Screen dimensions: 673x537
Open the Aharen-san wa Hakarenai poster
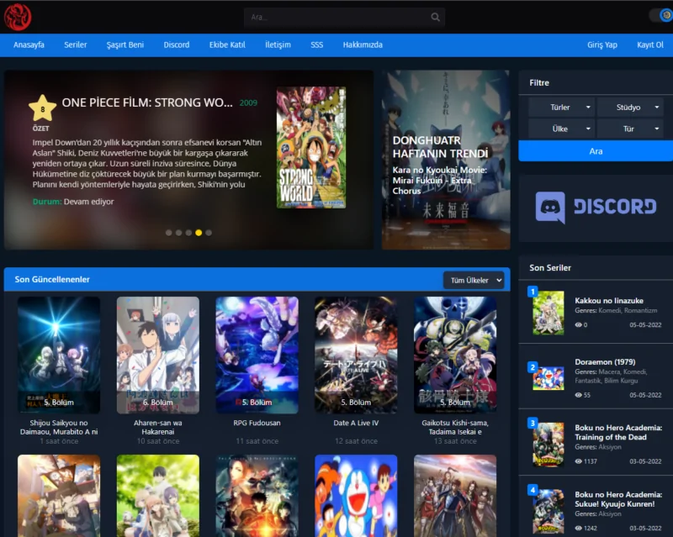158,355
